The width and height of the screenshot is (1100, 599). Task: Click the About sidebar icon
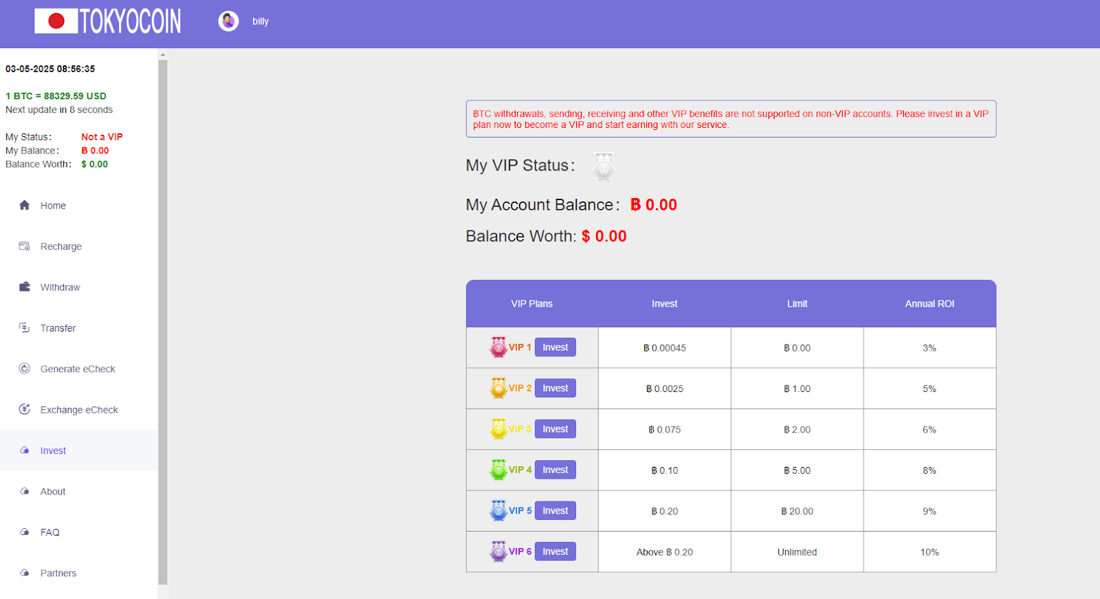pos(25,491)
